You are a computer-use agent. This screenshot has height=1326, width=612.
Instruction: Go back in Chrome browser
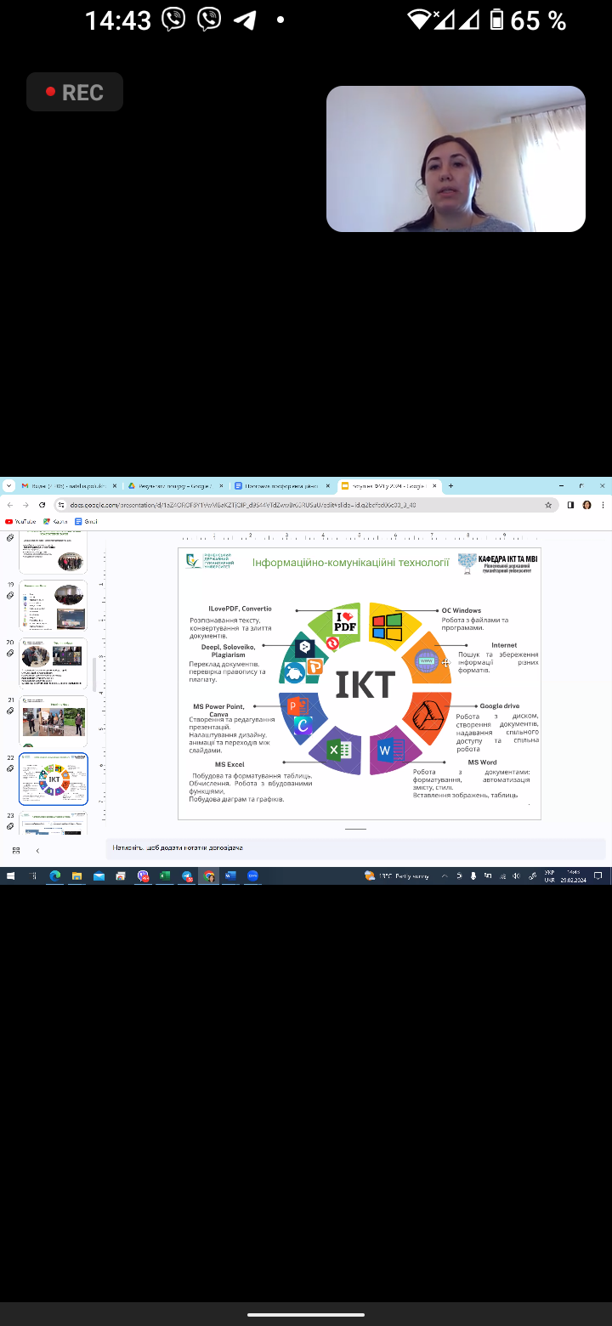pos(9,505)
